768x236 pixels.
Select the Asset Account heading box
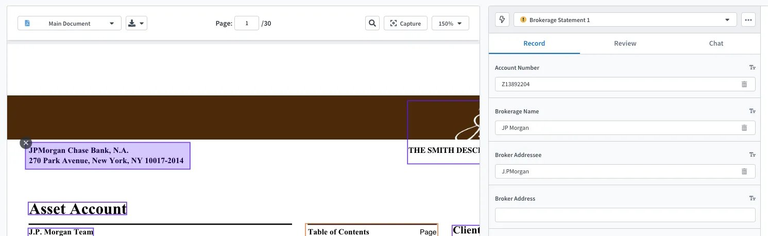(x=77, y=209)
